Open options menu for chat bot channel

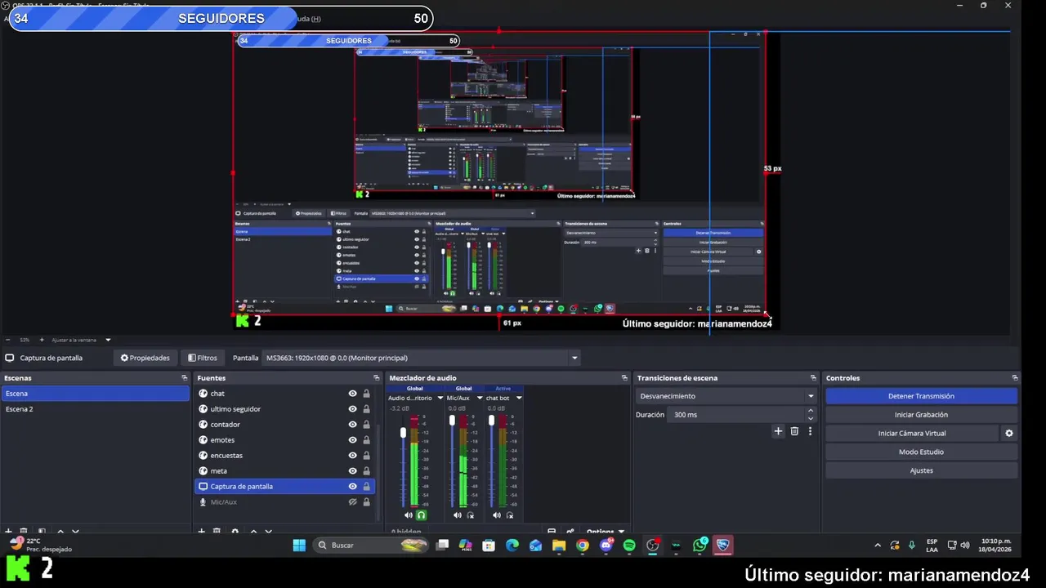click(518, 399)
